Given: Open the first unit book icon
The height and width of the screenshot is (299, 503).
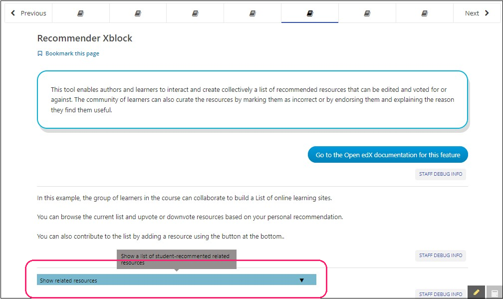Looking at the screenshot, I should coord(80,13).
